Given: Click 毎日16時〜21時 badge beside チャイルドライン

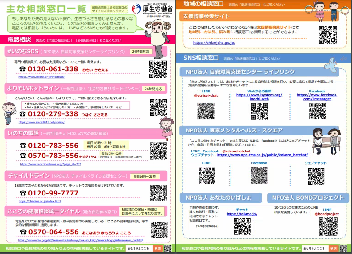Looking at the screenshot, I should [145, 176].
